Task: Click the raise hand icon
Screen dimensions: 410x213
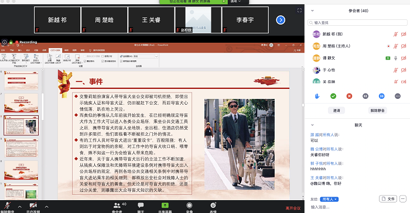Action: [x=317, y=96]
